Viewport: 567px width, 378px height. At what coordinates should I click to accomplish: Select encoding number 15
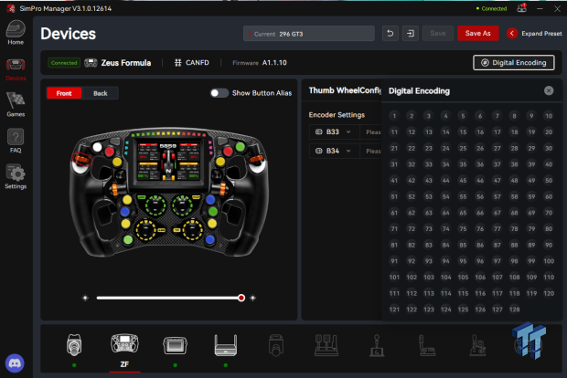pyautogui.click(x=463, y=132)
